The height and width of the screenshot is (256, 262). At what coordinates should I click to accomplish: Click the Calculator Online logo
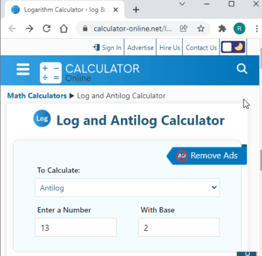click(90, 73)
